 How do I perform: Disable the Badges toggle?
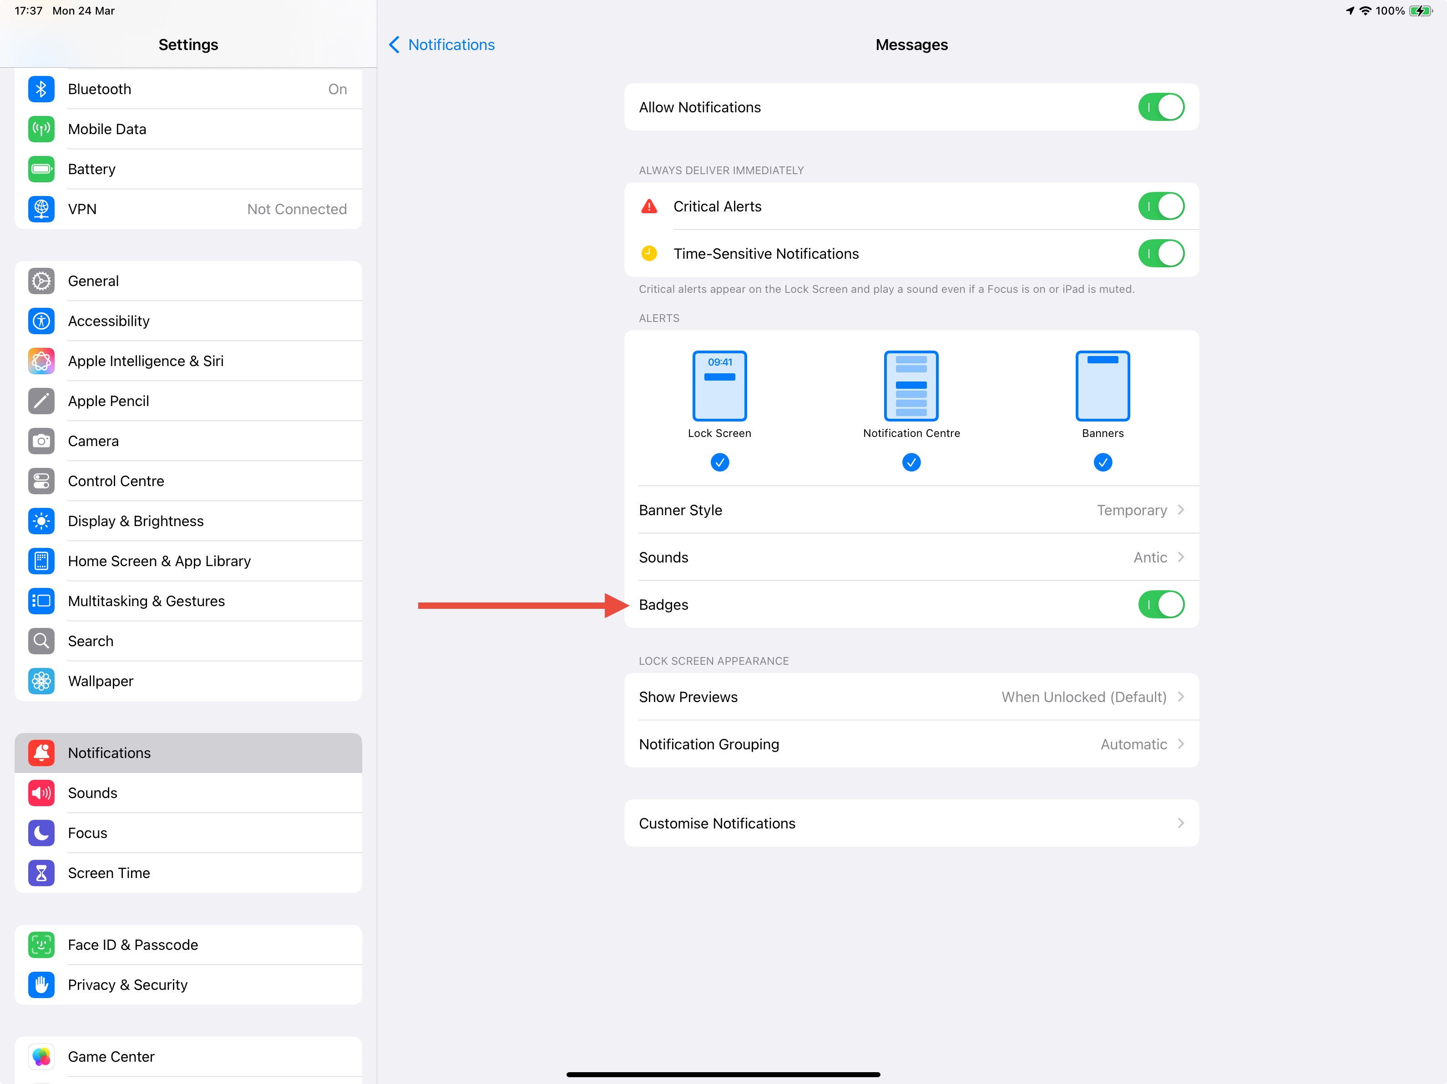(1162, 604)
